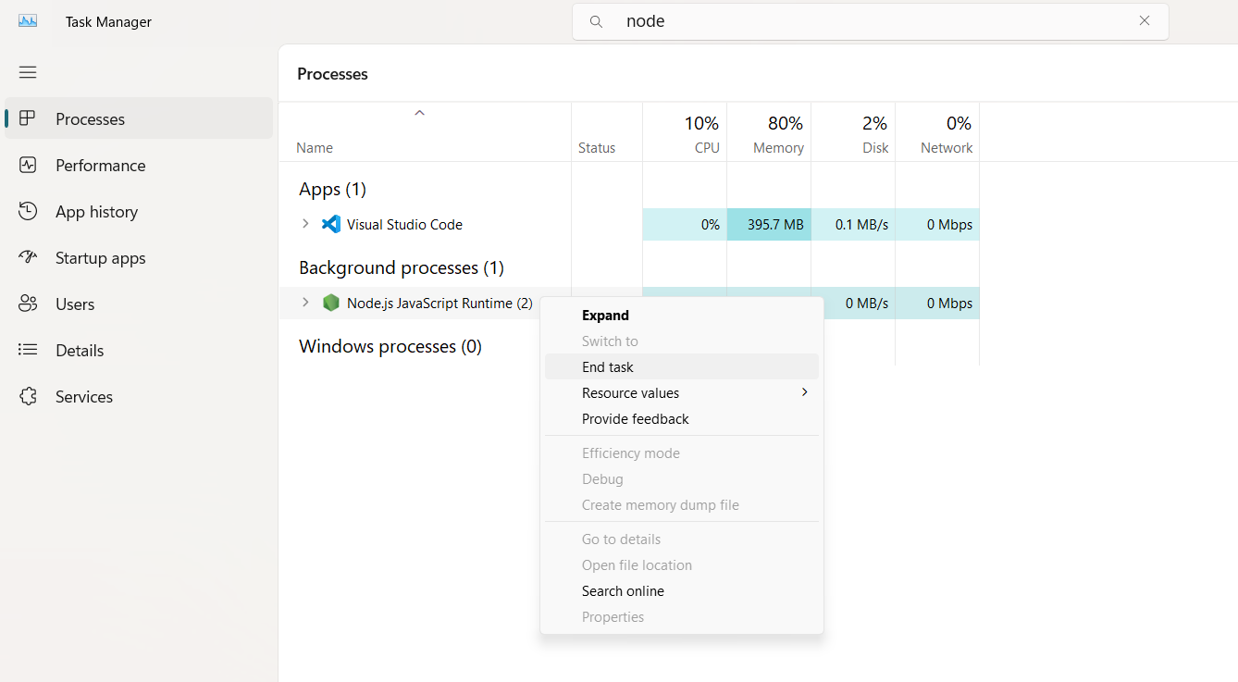Click the Details list icon
This screenshot has width=1238, height=682.
28,350
